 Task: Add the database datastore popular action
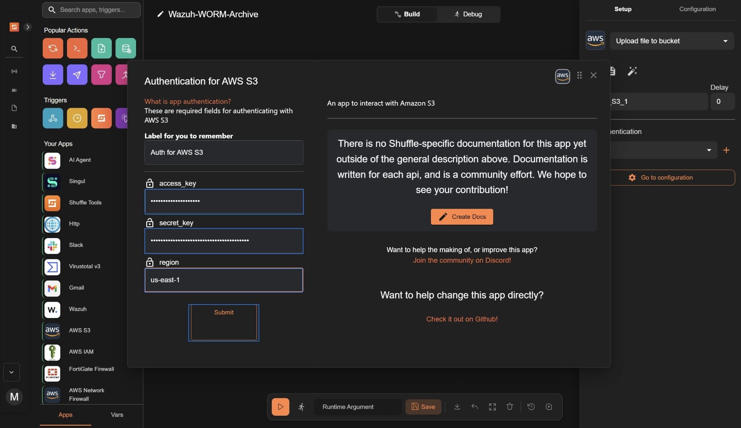pyautogui.click(x=126, y=48)
